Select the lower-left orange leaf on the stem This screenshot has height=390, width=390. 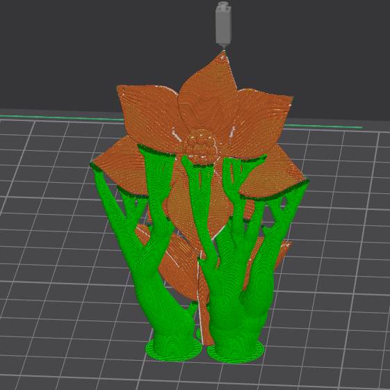point(174,261)
